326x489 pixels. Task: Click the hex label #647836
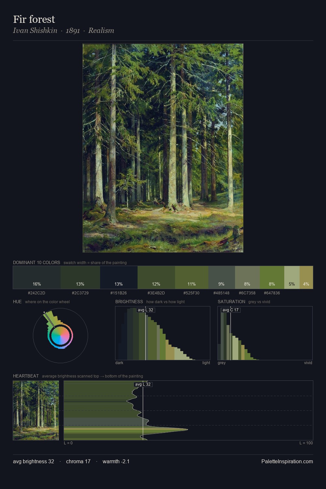point(272,293)
